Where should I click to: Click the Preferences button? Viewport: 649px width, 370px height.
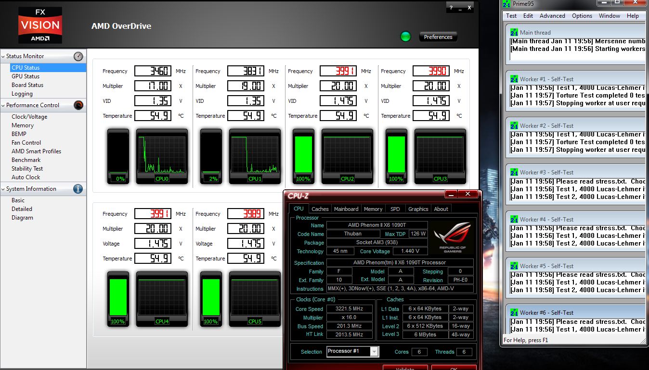click(x=438, y=37)
